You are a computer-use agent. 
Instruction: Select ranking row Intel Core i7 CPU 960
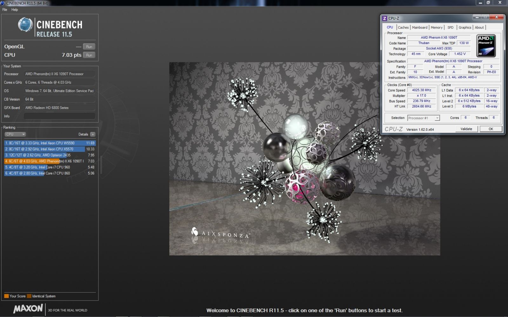click(x=50, y=167)
